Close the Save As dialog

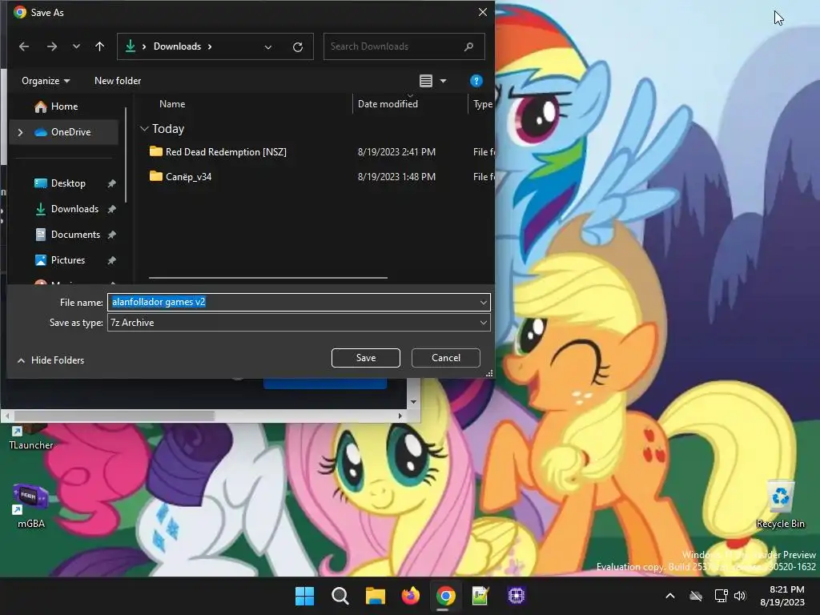point(483,12)
